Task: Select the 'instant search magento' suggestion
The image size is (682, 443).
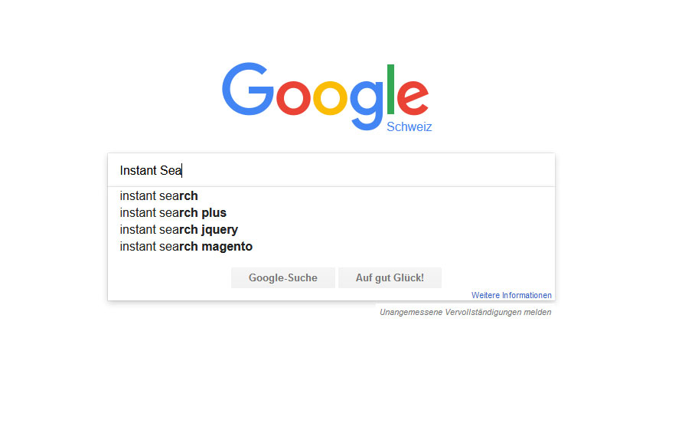Action: coord(331,247)
